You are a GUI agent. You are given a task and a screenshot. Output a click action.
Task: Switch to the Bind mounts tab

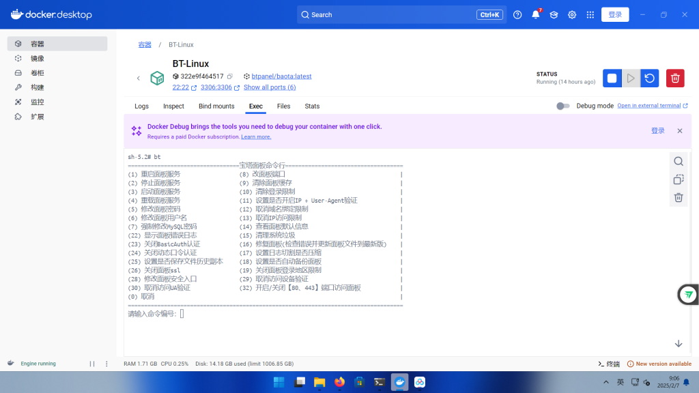[216, 106]
